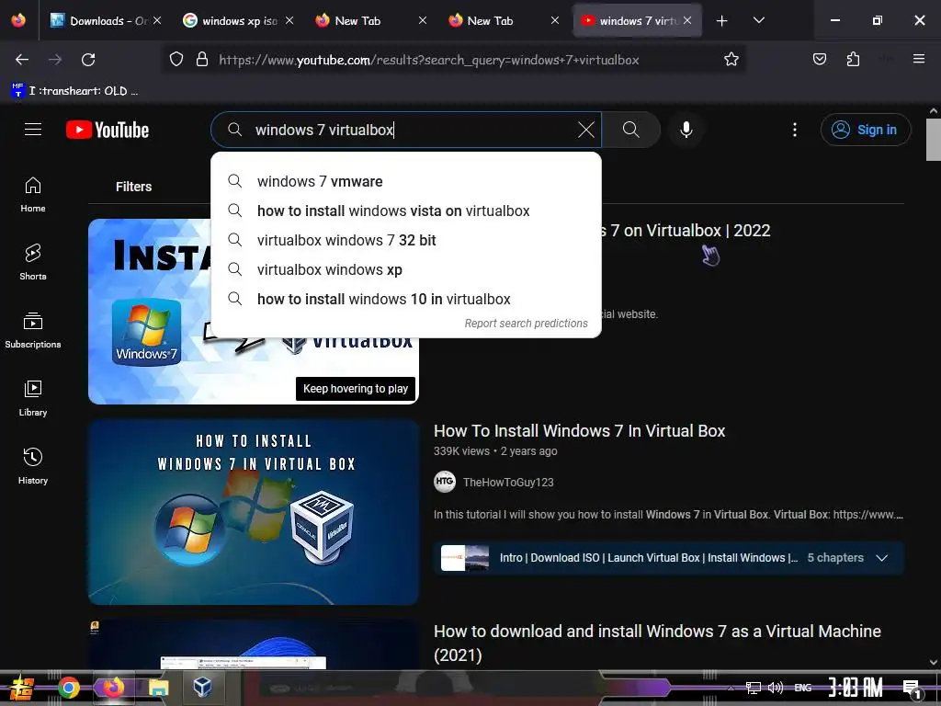Screen dimensions: 941x706
Task: Open the network icon in system tray
Action: pyautogui.click(x=754, y=688)
